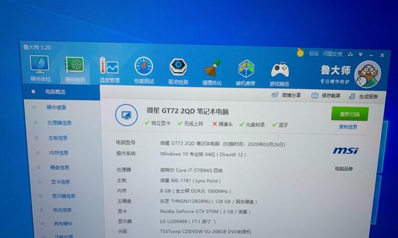Click the LG LGD0469 display value
Screen dimensions: 398x238
(187, 221)
